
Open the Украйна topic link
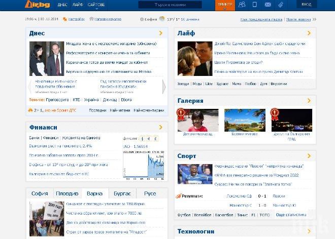91,100
